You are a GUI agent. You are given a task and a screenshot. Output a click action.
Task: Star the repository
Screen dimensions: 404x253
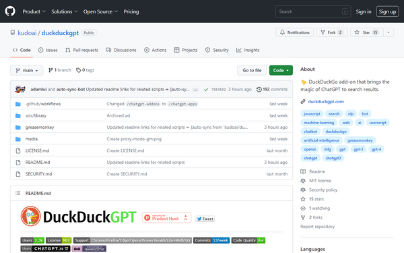tap(367, 32)
